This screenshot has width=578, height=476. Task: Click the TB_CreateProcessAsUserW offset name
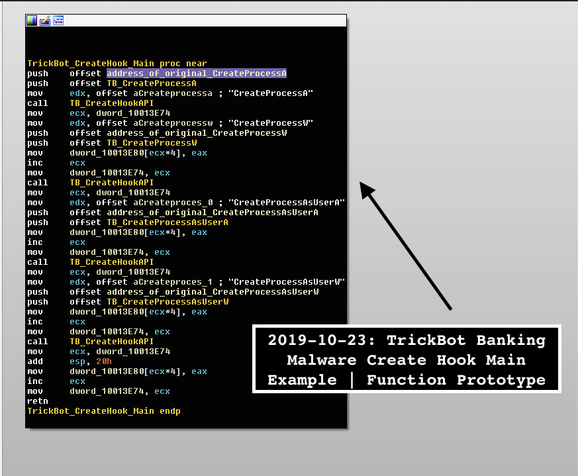coord(168,302)
